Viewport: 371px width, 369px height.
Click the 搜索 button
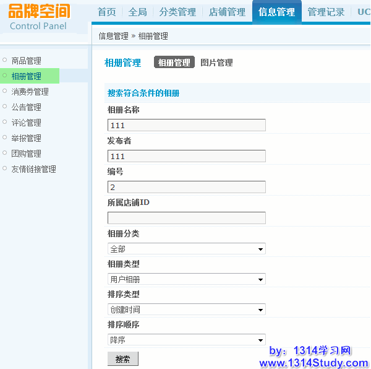(x=123, y=359)
